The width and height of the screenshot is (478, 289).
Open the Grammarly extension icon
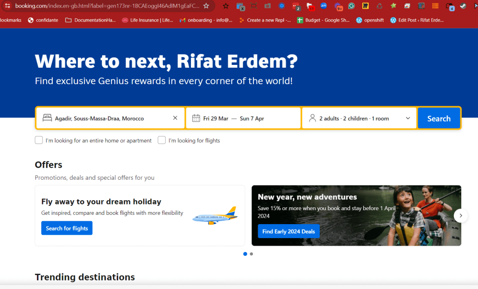pyautogui.click(x=351, y=6)
